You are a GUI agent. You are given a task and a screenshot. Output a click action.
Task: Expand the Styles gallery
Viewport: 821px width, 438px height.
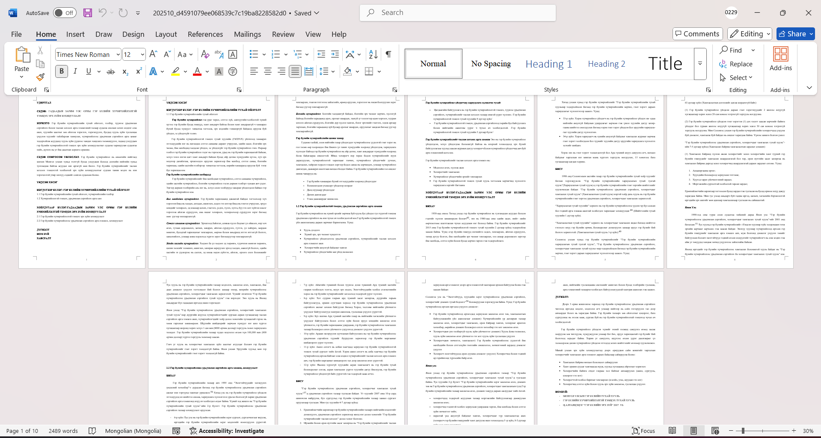[x=700, y=64]
